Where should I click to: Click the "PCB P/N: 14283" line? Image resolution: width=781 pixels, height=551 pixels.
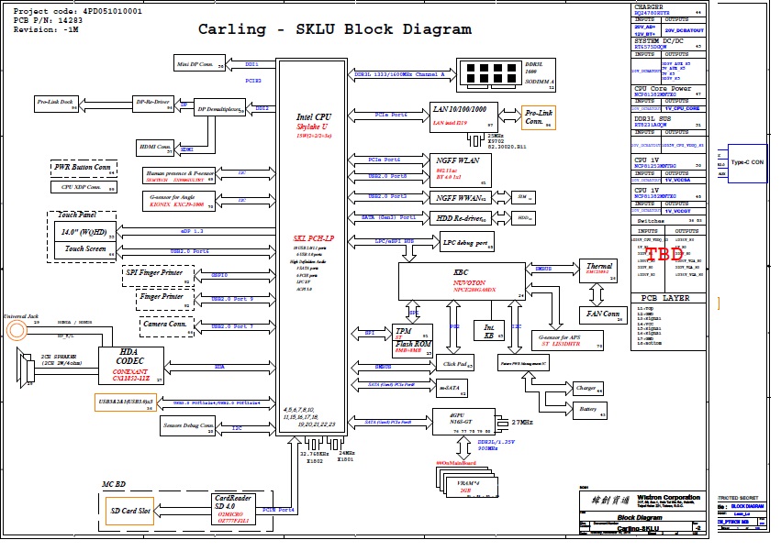[48, 20]
